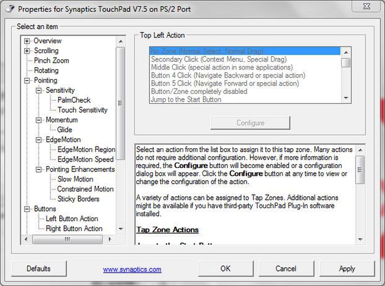Click the Defaults button
The height and width of the screenshot is (286, 385).
click(38, 269)
